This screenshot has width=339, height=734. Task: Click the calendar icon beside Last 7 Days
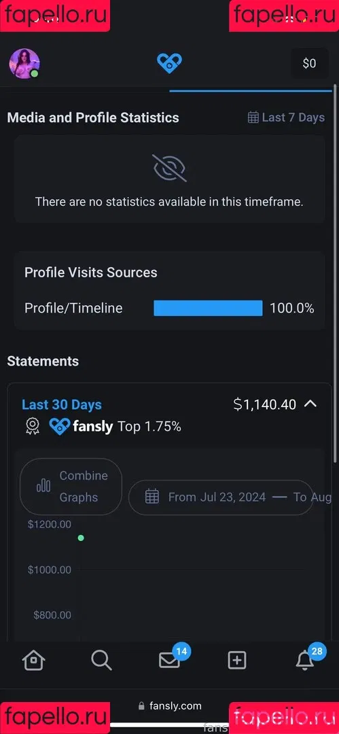253,118
